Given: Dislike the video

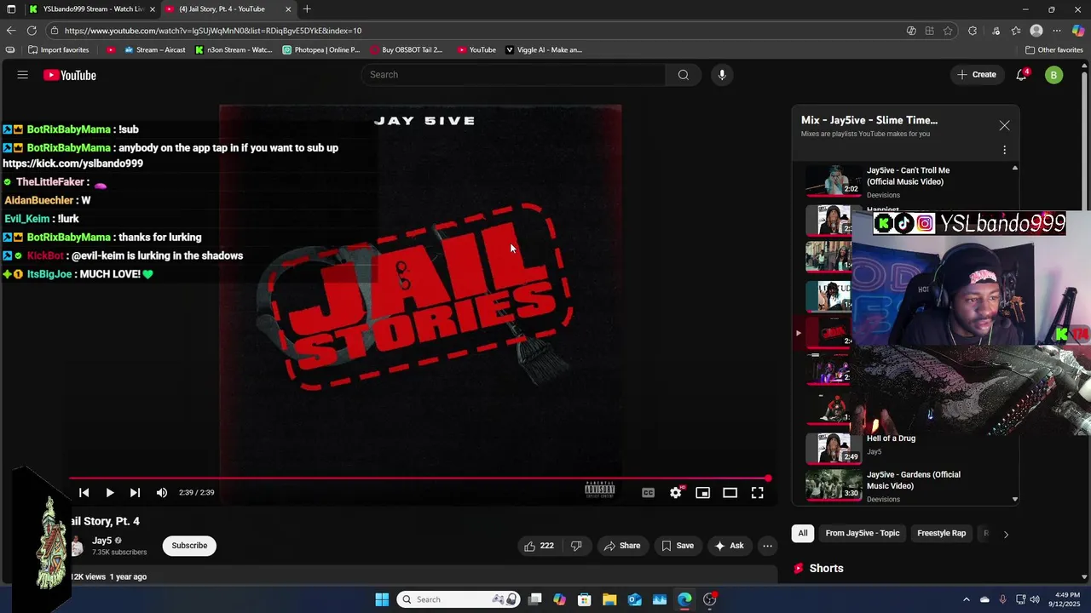Looking at the screenshot, I should pyautogui.click(x=576, y=546).
